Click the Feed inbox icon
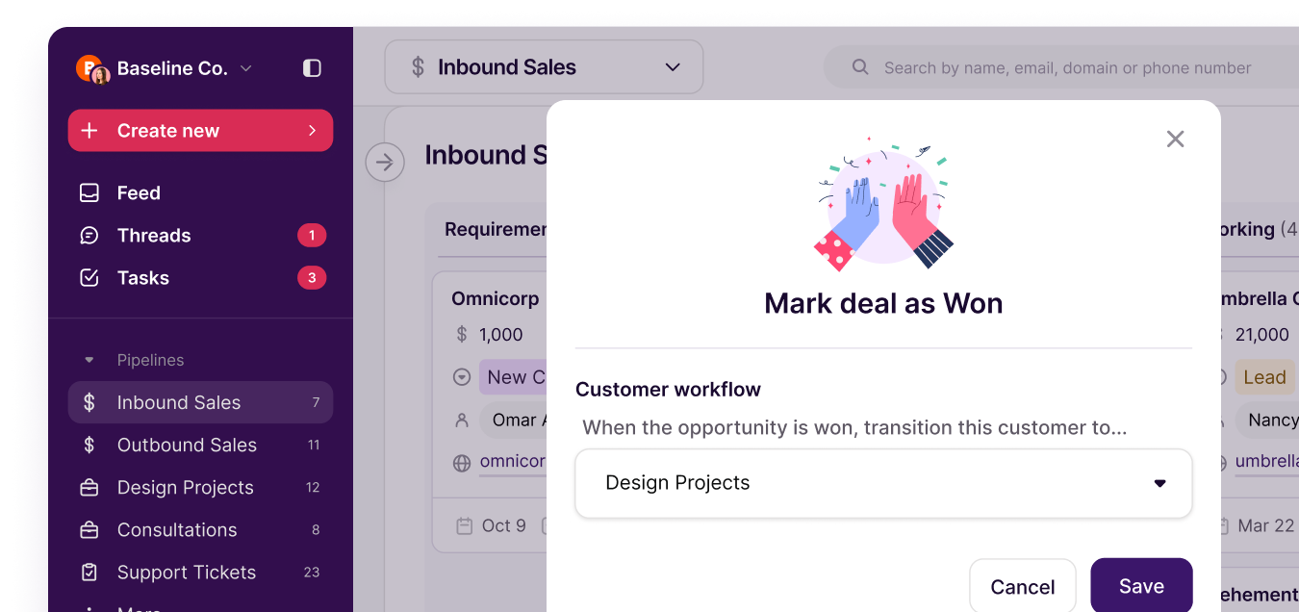The width and height of the screenshot is (1299, 612). coord(89,193)
